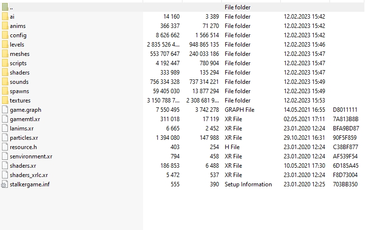389x230 pixels.
Task: Click the parent directory folder icon
Action: tap(5, 7)
